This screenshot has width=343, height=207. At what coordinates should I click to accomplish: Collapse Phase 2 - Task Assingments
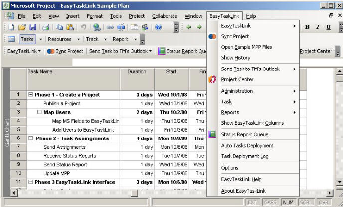point(30,138)
